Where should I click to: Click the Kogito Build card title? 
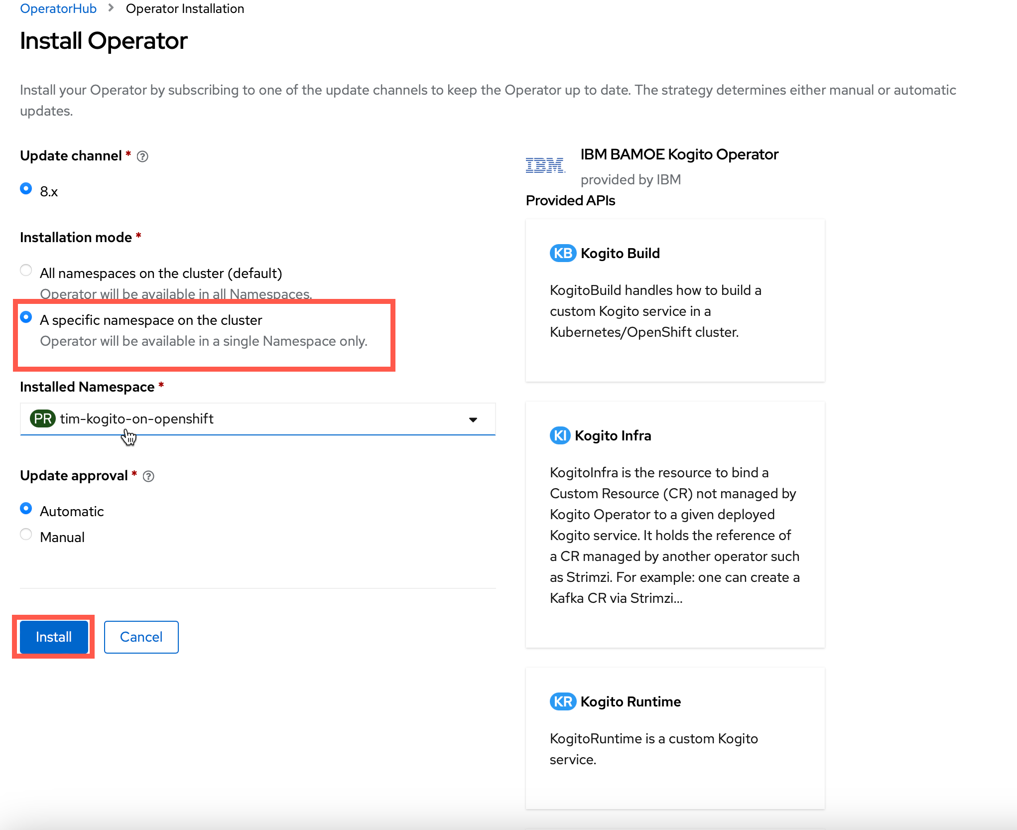(x=620, y=253)
